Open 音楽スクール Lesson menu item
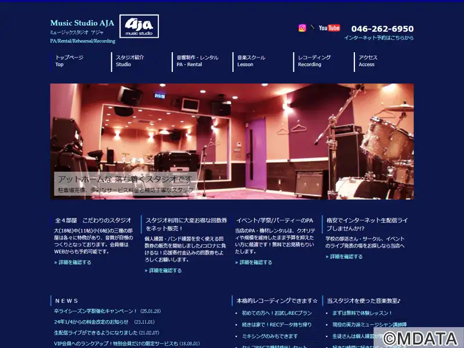This screenshot has height=348, width=464. [251, 61]
